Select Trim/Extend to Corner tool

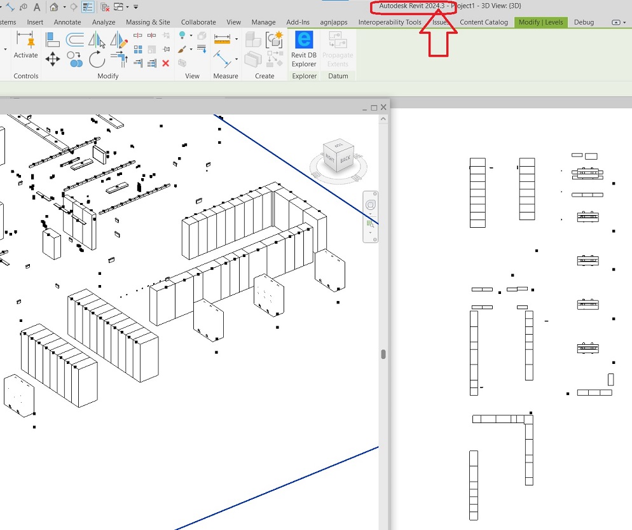click(119, 60)
